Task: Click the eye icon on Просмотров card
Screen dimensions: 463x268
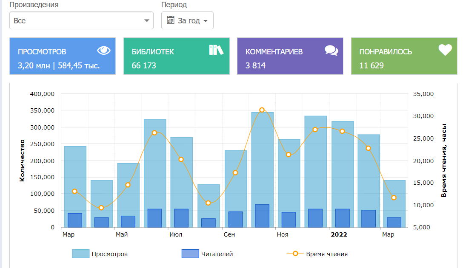Action: (104, 51)
